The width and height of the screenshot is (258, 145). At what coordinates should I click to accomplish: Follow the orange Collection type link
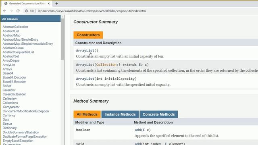click(x=106, y=64)
